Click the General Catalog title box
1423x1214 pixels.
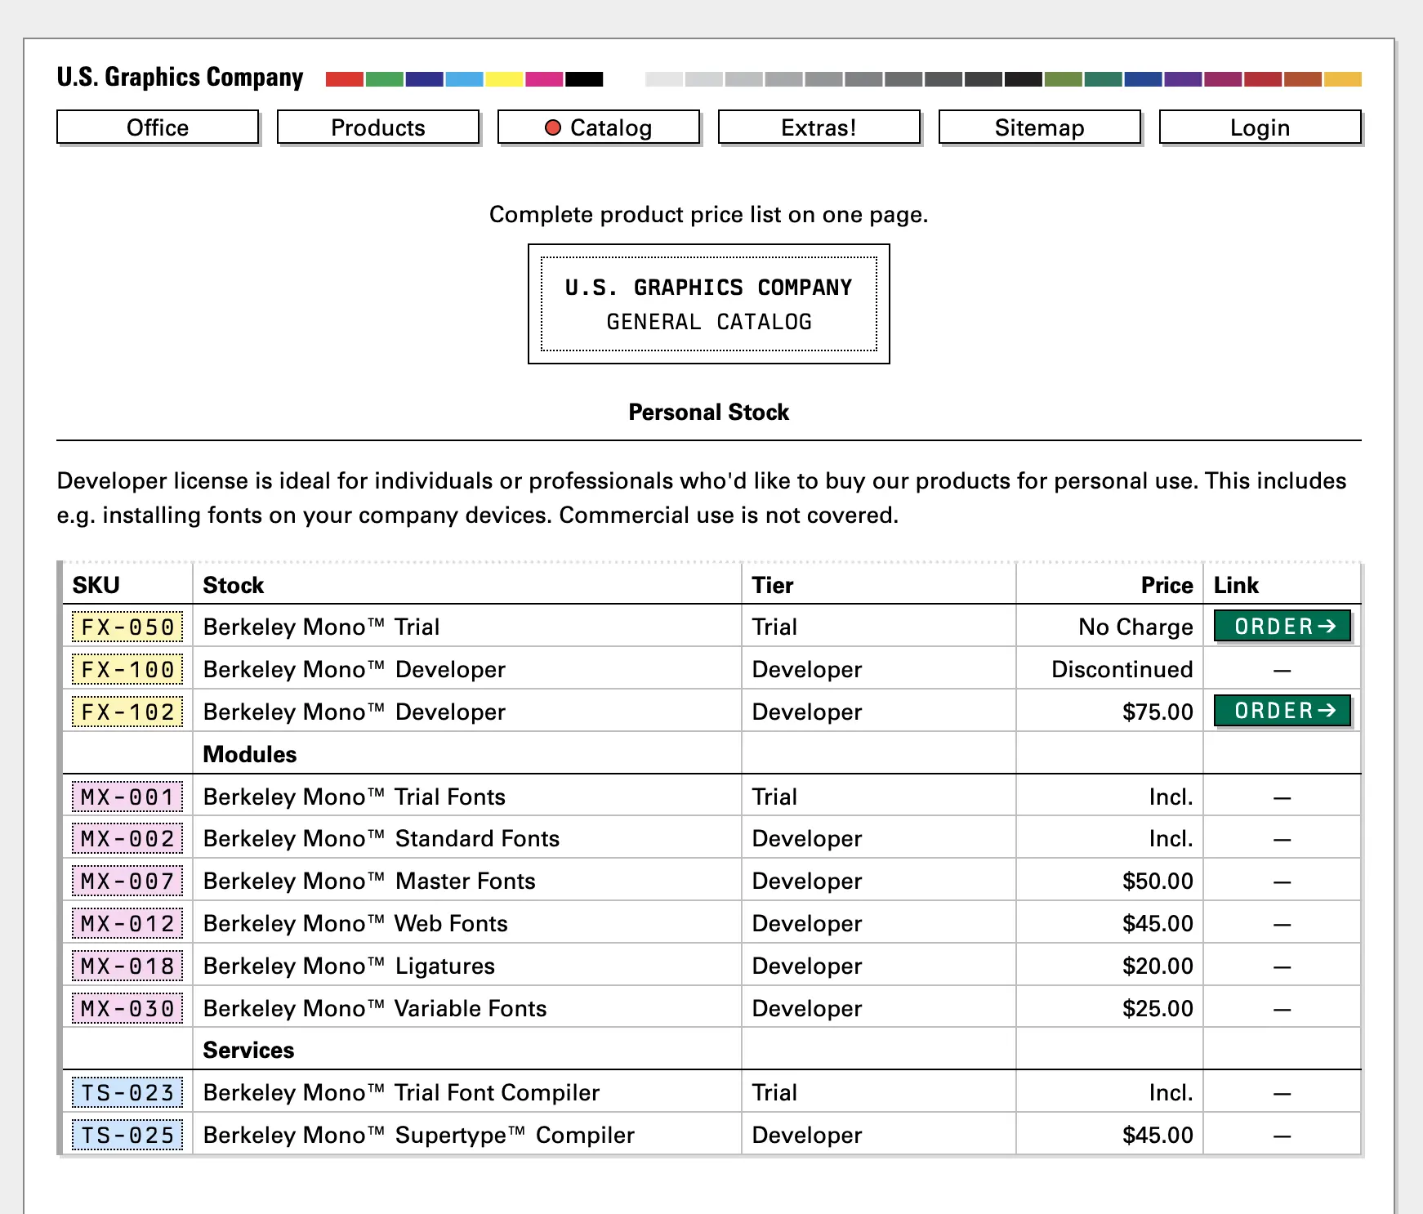coord(708,304)
